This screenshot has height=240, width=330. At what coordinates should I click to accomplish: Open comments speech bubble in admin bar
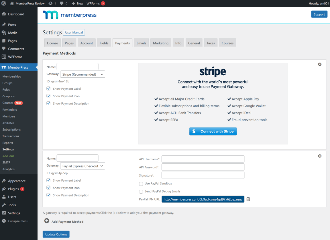(x=62, y=3)
